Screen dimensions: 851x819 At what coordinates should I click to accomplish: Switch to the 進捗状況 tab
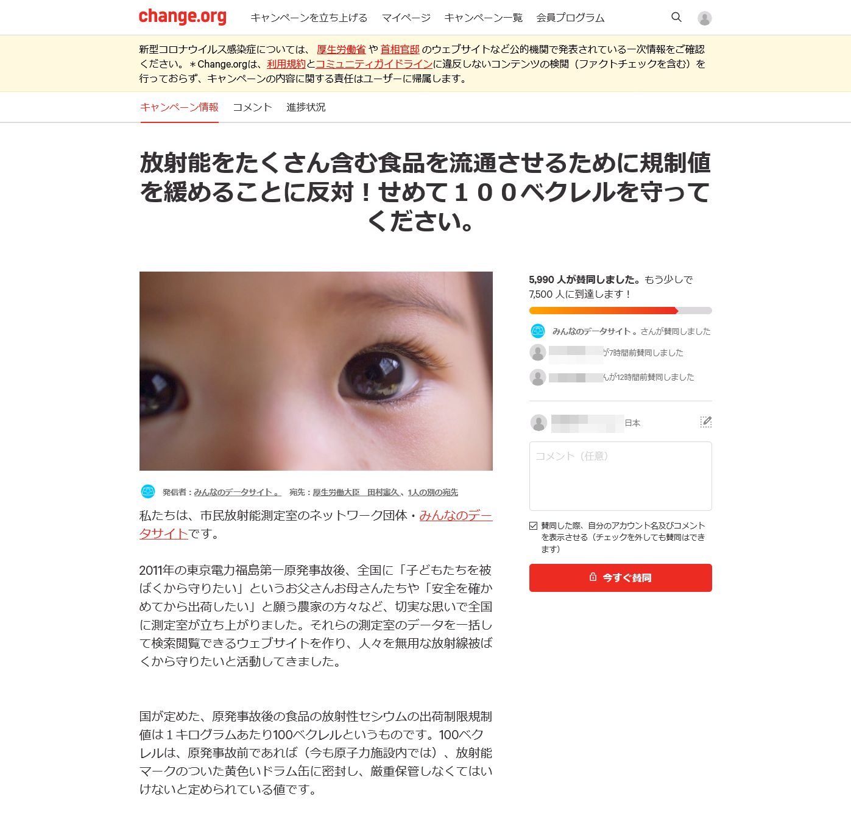pos(306,107)
